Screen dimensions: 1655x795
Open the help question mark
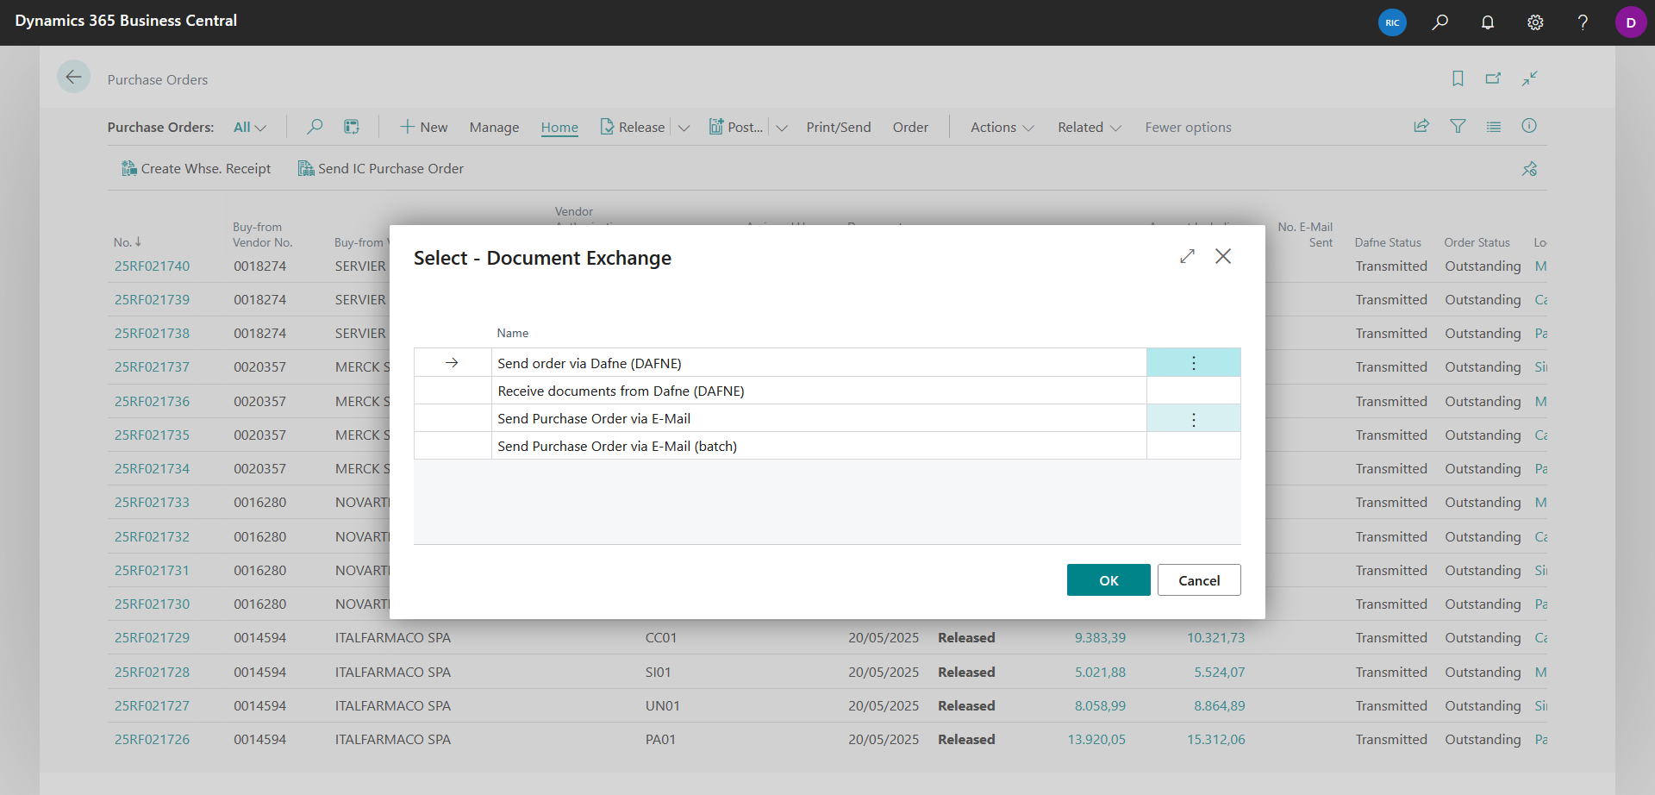(x=1583, y=22)
